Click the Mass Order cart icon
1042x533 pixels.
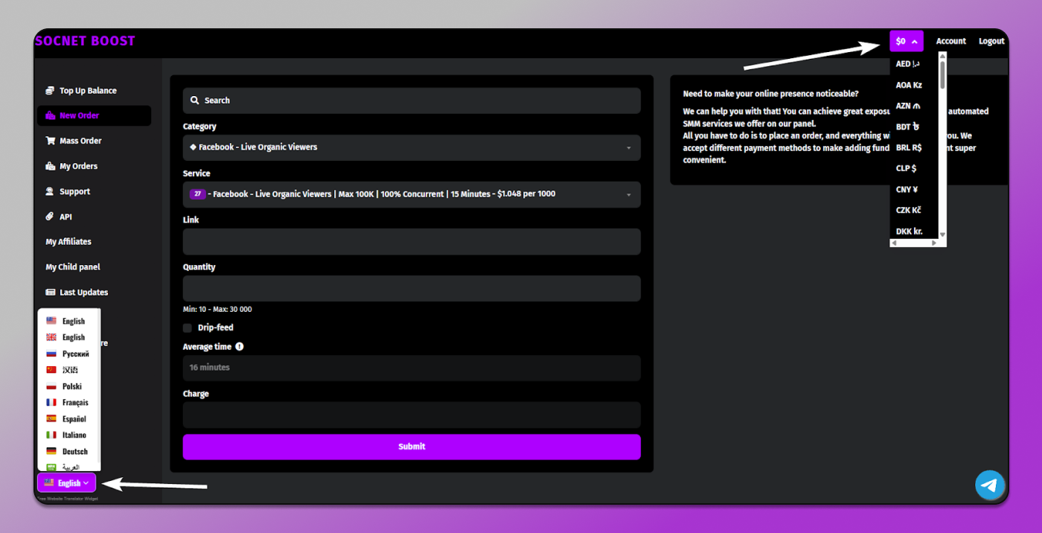click(51, 141)
